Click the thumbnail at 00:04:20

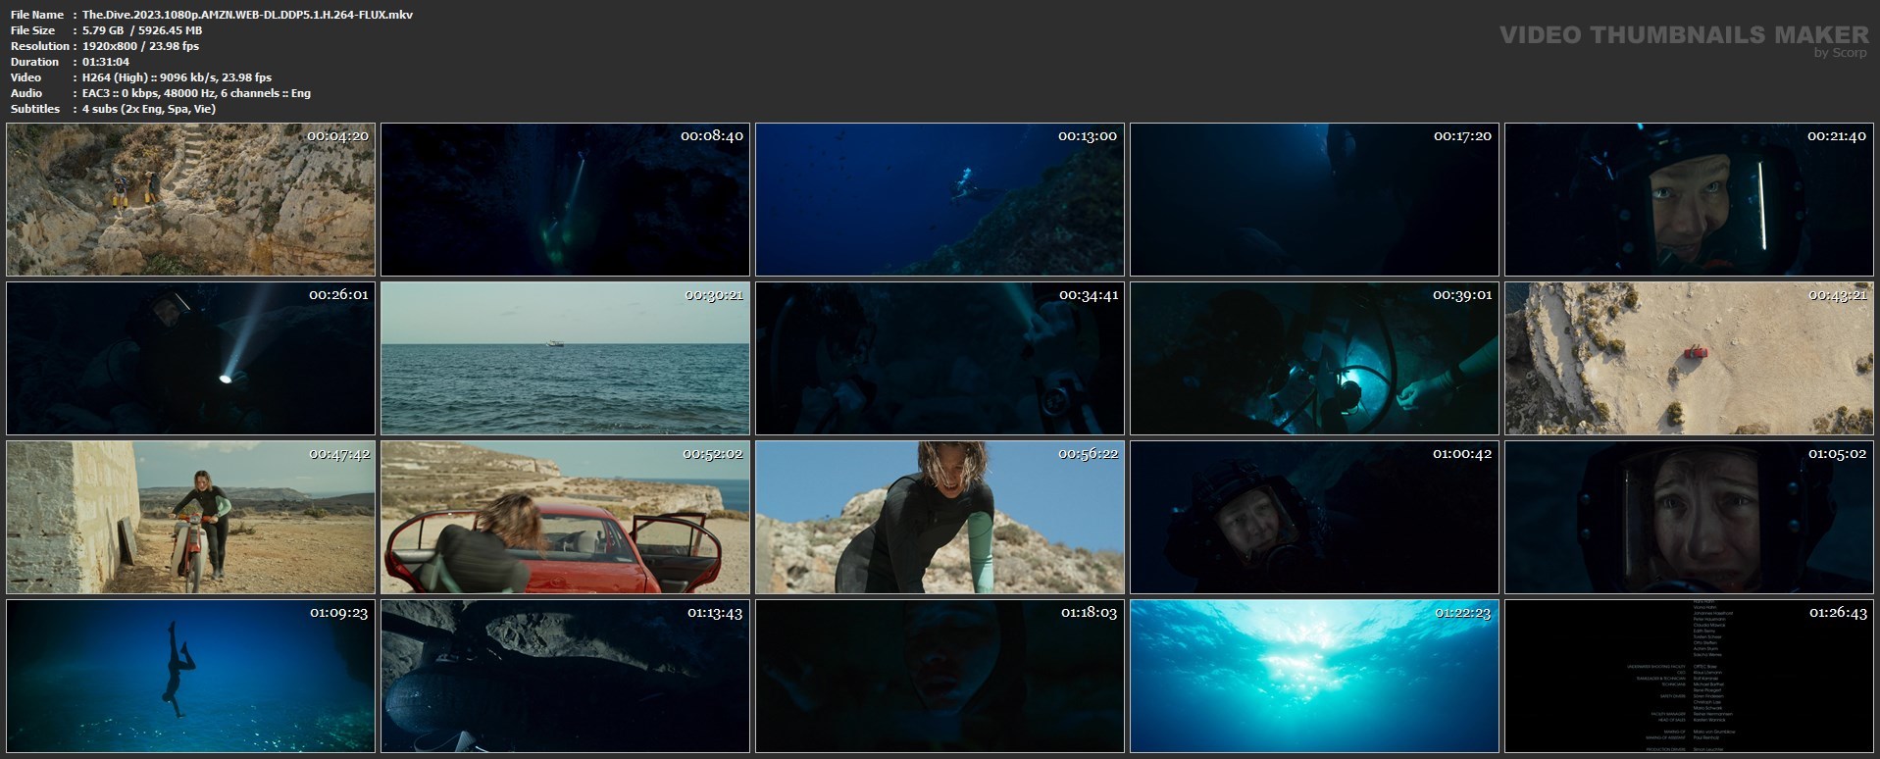point(190,199)
